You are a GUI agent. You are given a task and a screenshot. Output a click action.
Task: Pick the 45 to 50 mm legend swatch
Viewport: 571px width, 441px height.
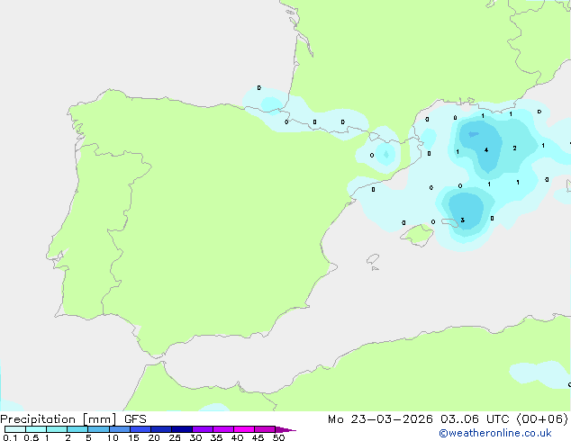(265, 429)
